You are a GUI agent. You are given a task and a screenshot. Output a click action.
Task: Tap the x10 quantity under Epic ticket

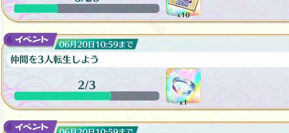(x=183, y=15)
